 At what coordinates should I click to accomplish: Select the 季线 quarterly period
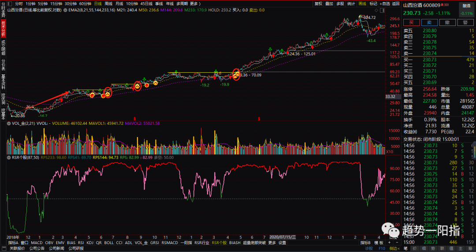(x=159, y=4)
